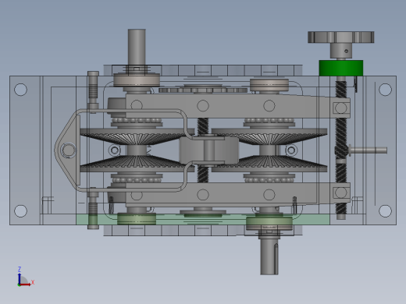Click the red X axis label
This screenshot has width=406, height=304.
tap(33, 282)
